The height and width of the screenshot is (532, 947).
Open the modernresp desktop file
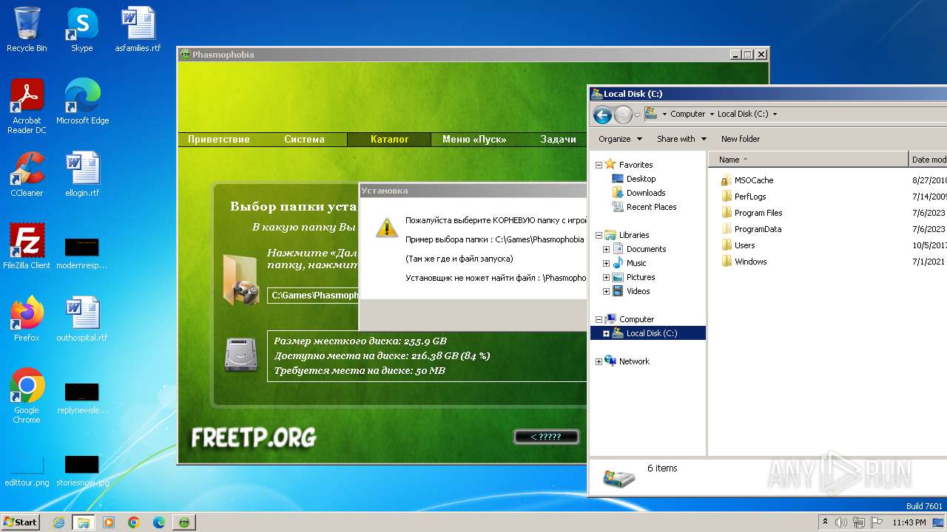[82, 253]
